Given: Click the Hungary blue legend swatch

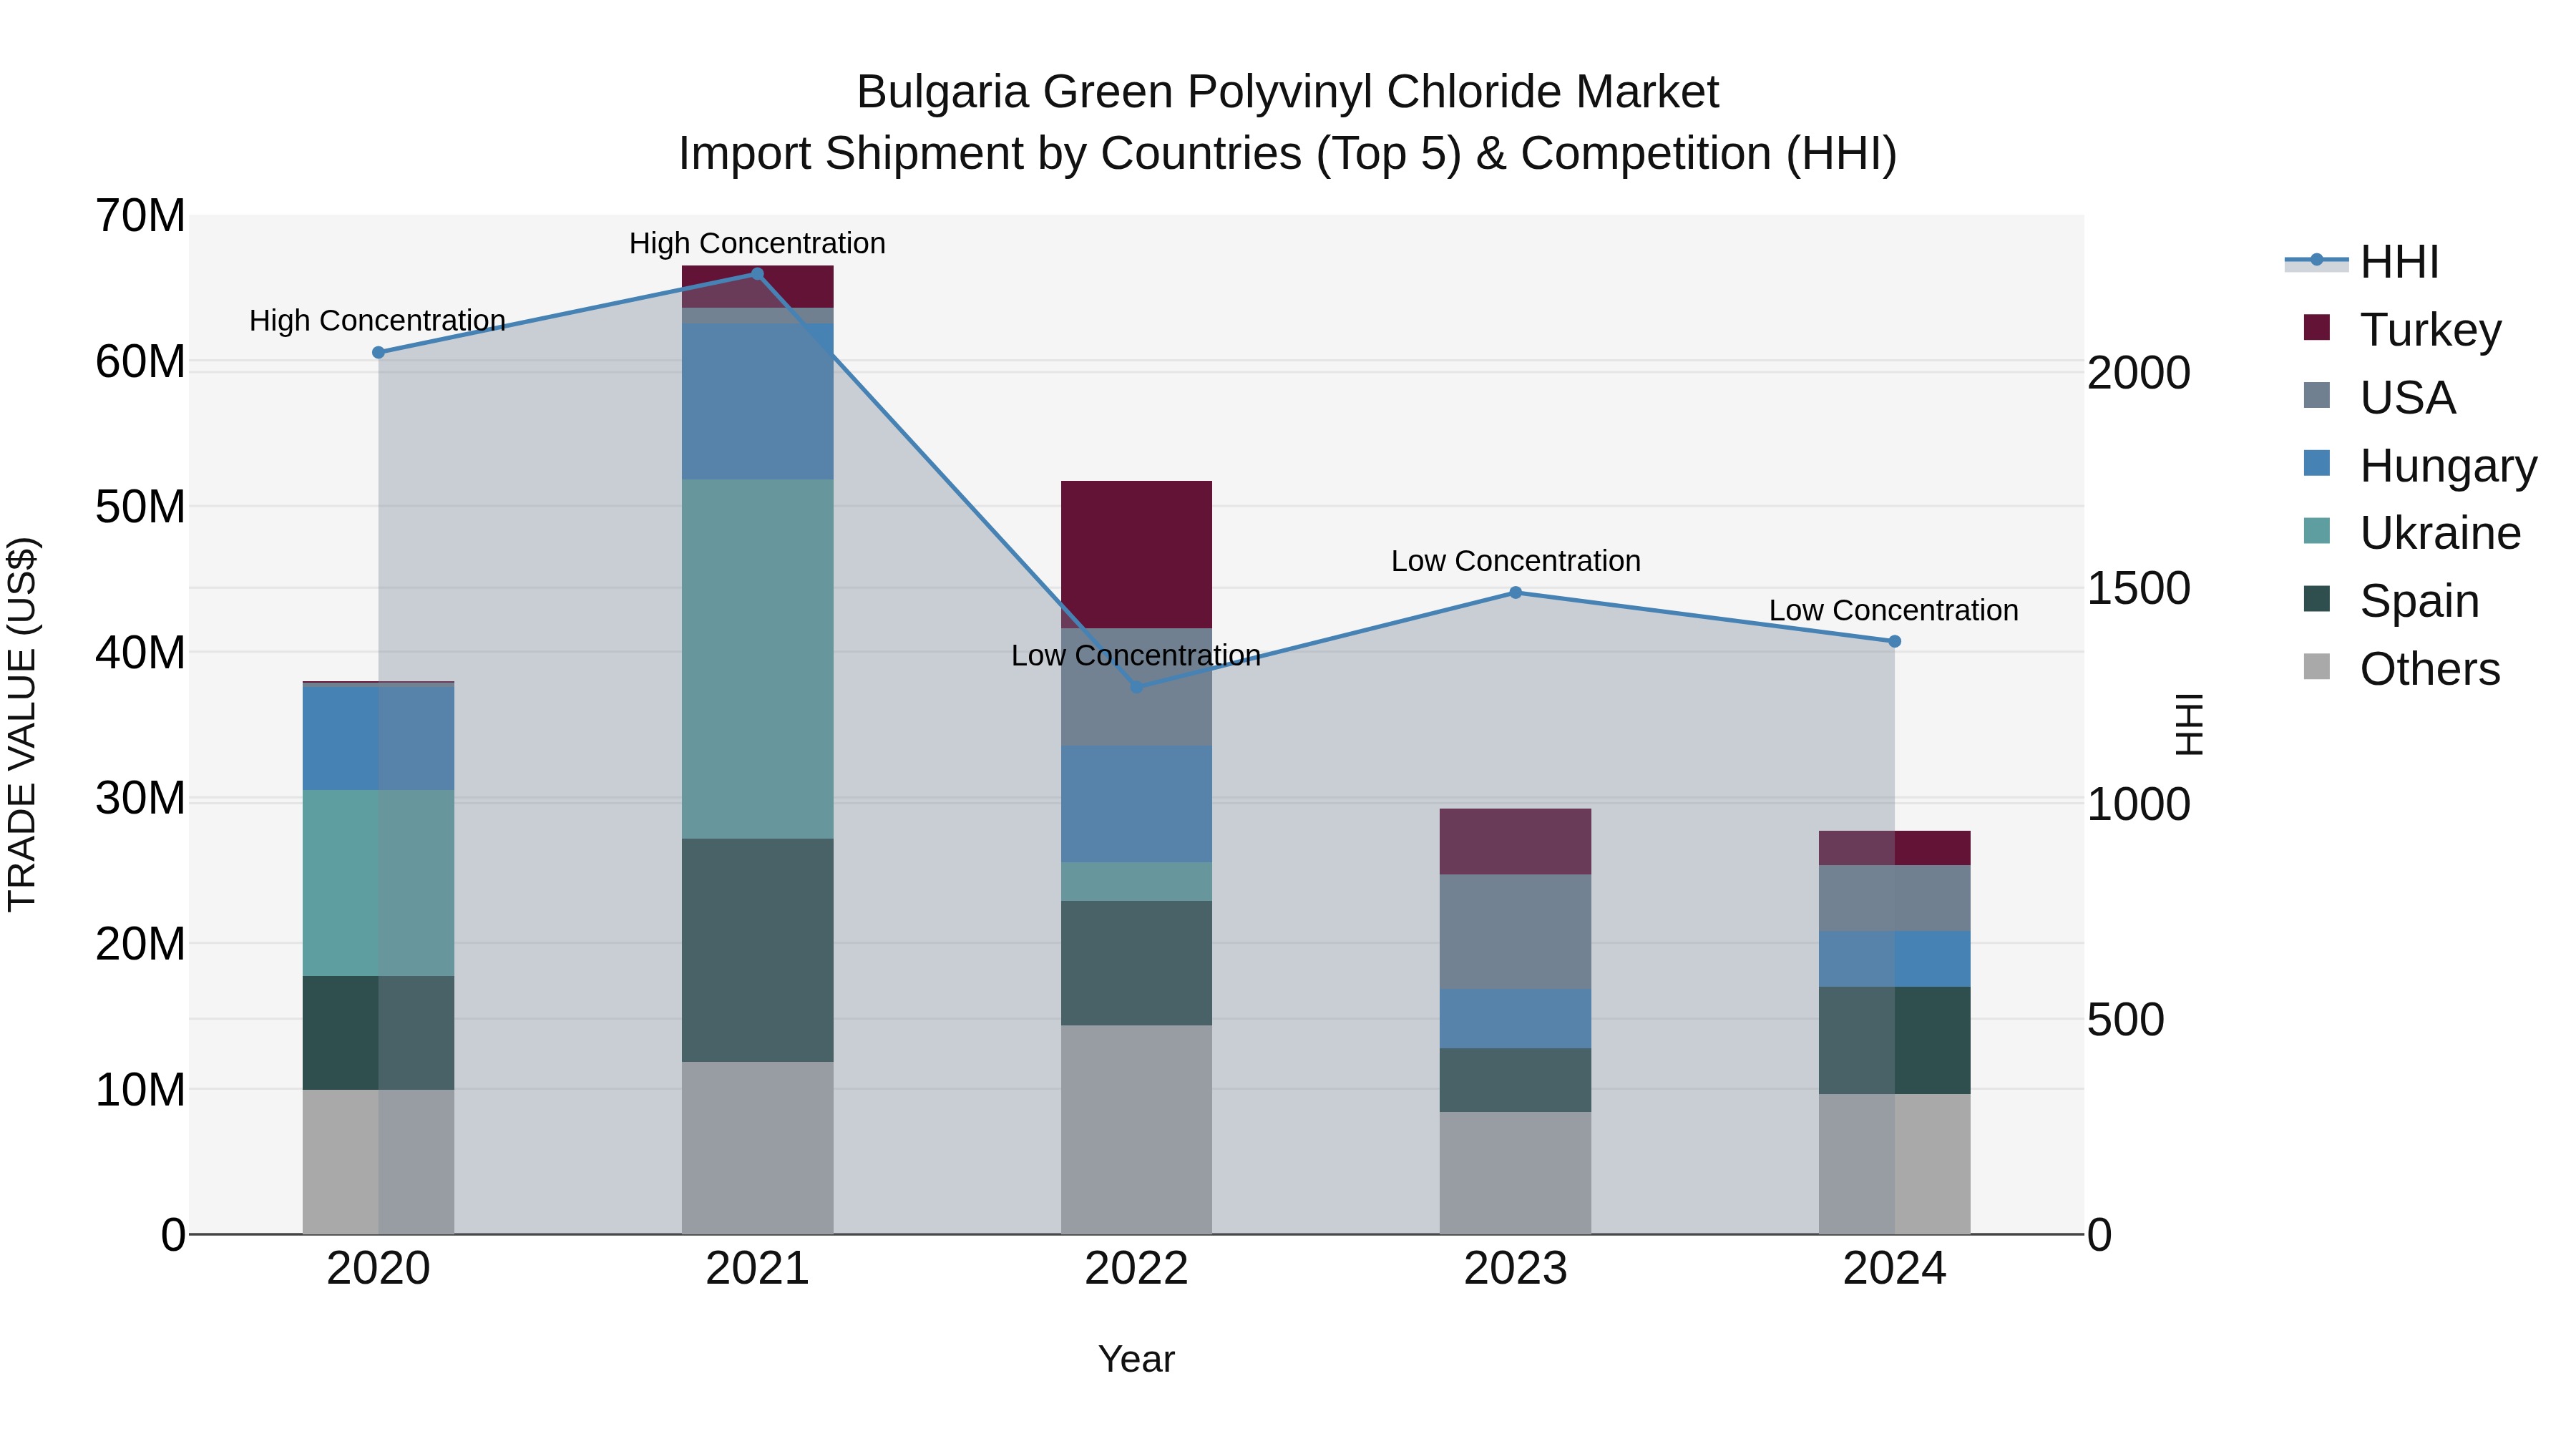Looking at the screenshot, I should click(2316, 463).
